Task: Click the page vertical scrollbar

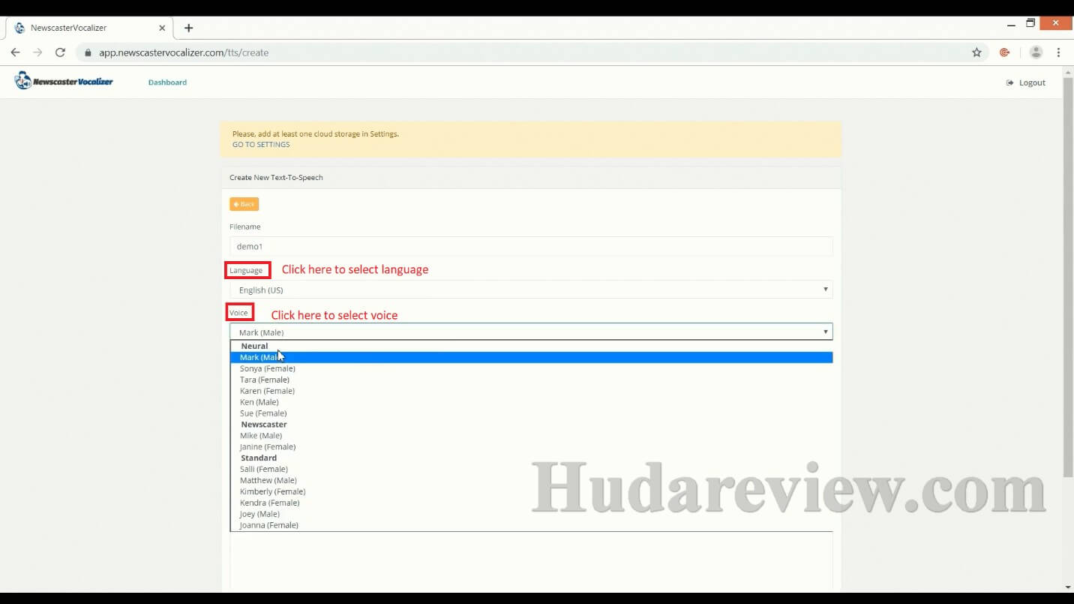Action: pyautogui.click(x=1068, y=276)
